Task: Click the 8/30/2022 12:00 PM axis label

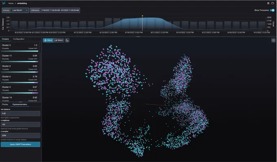Action: [236, 33]
